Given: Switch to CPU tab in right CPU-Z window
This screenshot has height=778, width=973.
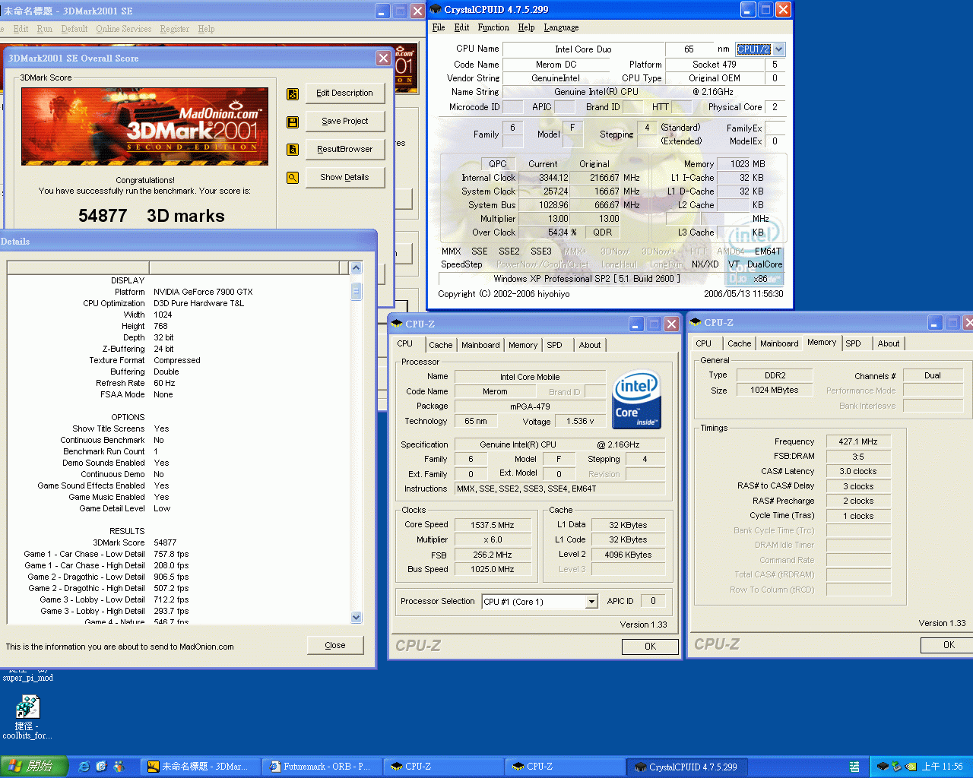Looking at the screenshot, I should pyautogui.click(x=704, y=343).
